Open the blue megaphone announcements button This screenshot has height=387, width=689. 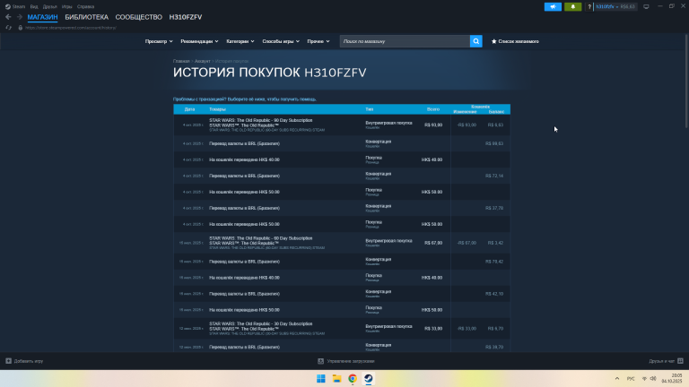click(x=553, y=6)
